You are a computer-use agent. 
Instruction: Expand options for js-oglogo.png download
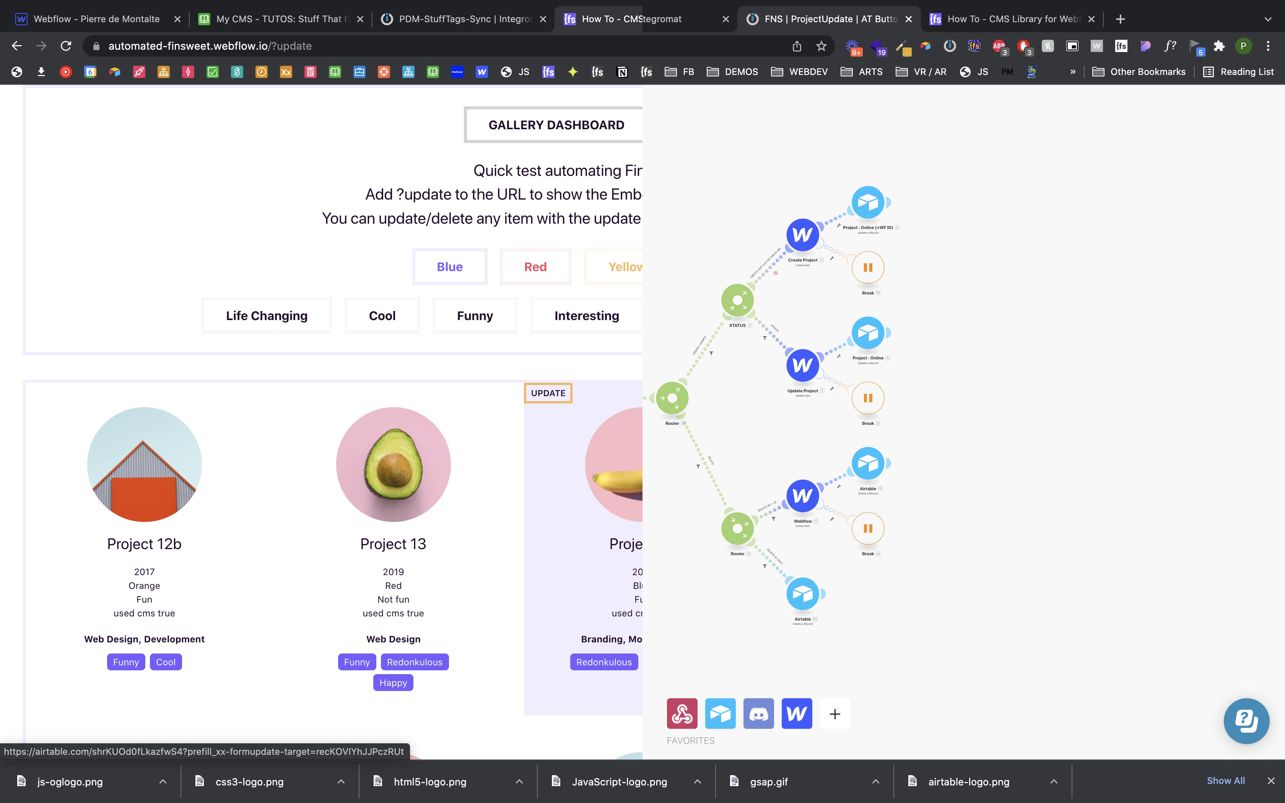click(163, 781)
